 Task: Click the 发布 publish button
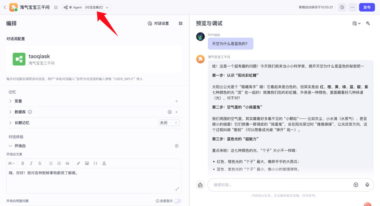pos(367,7)
